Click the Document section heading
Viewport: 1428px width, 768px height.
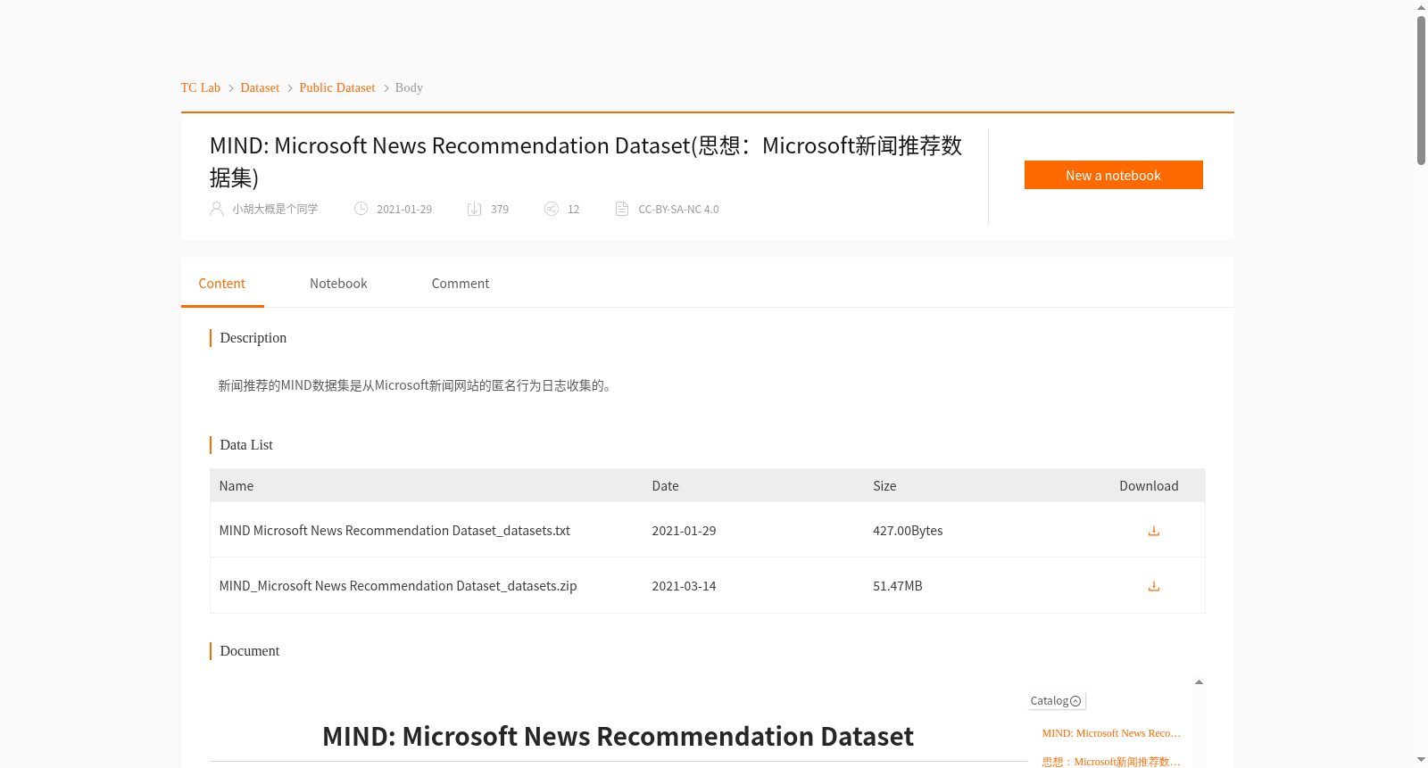point(250,651)
